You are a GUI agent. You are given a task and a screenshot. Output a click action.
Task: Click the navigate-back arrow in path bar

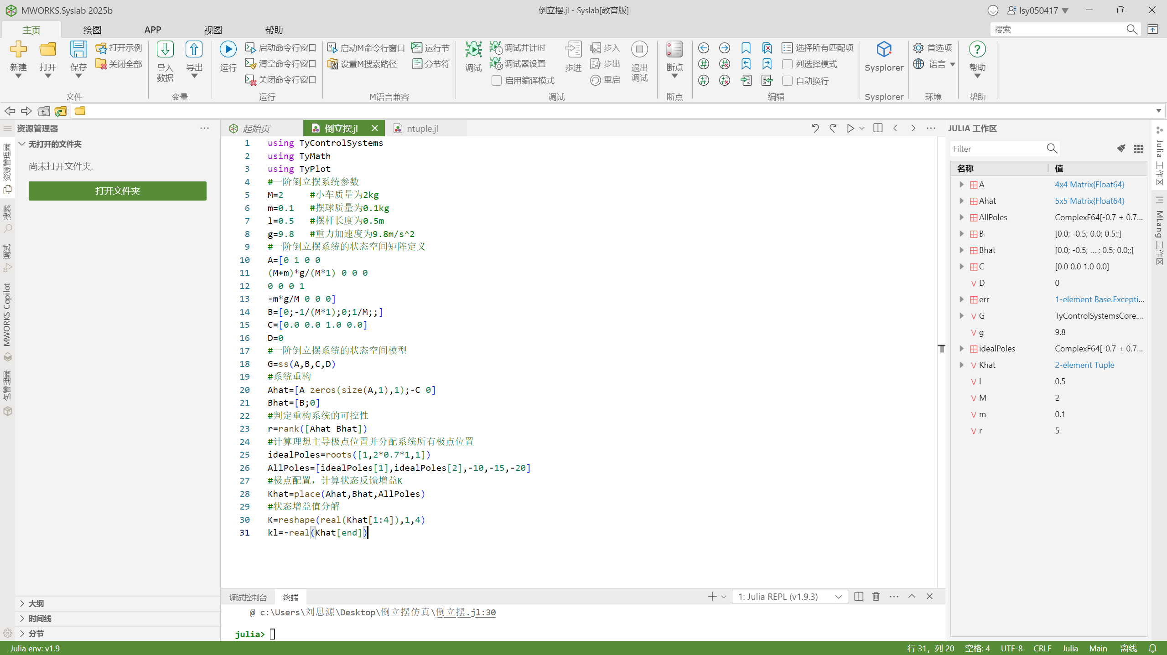(10, 111)
